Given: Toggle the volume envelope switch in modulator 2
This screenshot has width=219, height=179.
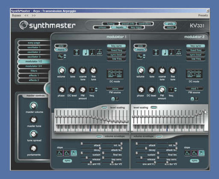Looking at the screenshot, I should pyautogui.click(x=159, y=136).
